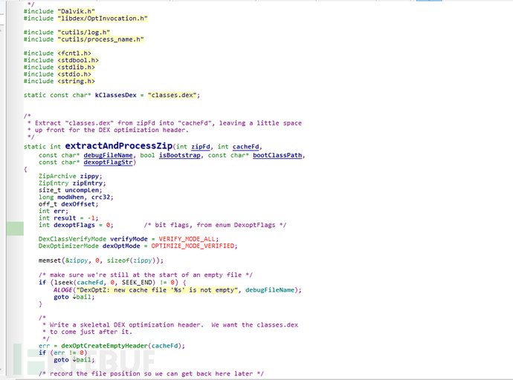This screenshot has height=380, width=513.
Task: Select the DexOptimizerMode type name
Action: (68, 246)
